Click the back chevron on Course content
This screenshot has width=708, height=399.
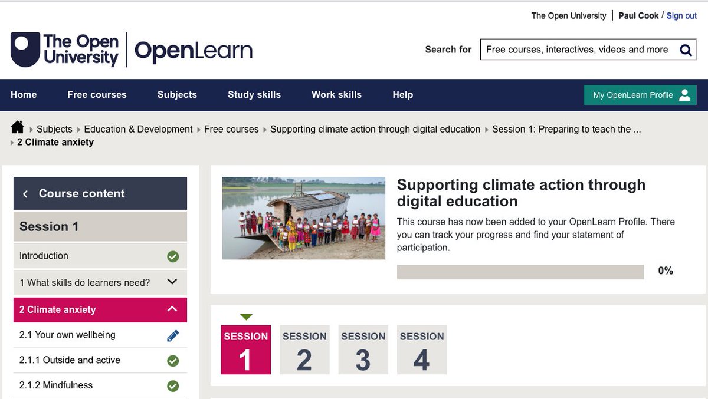(x=26, y=193)
